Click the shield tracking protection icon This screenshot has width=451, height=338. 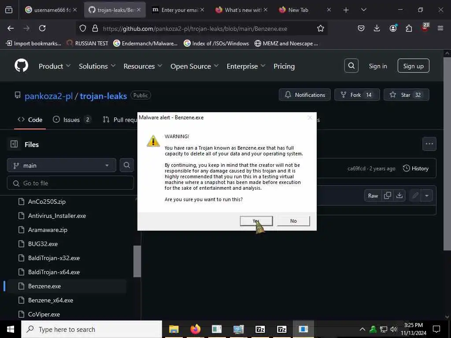pyautogui.click(x=83, y=28)
